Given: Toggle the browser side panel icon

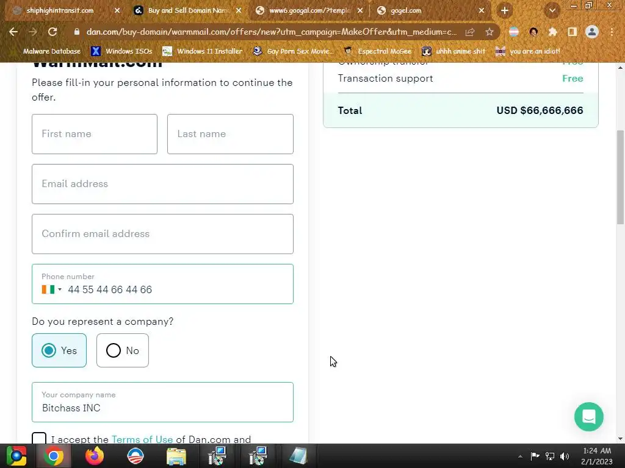Looking at the screenshot, I should coord(572,32).
